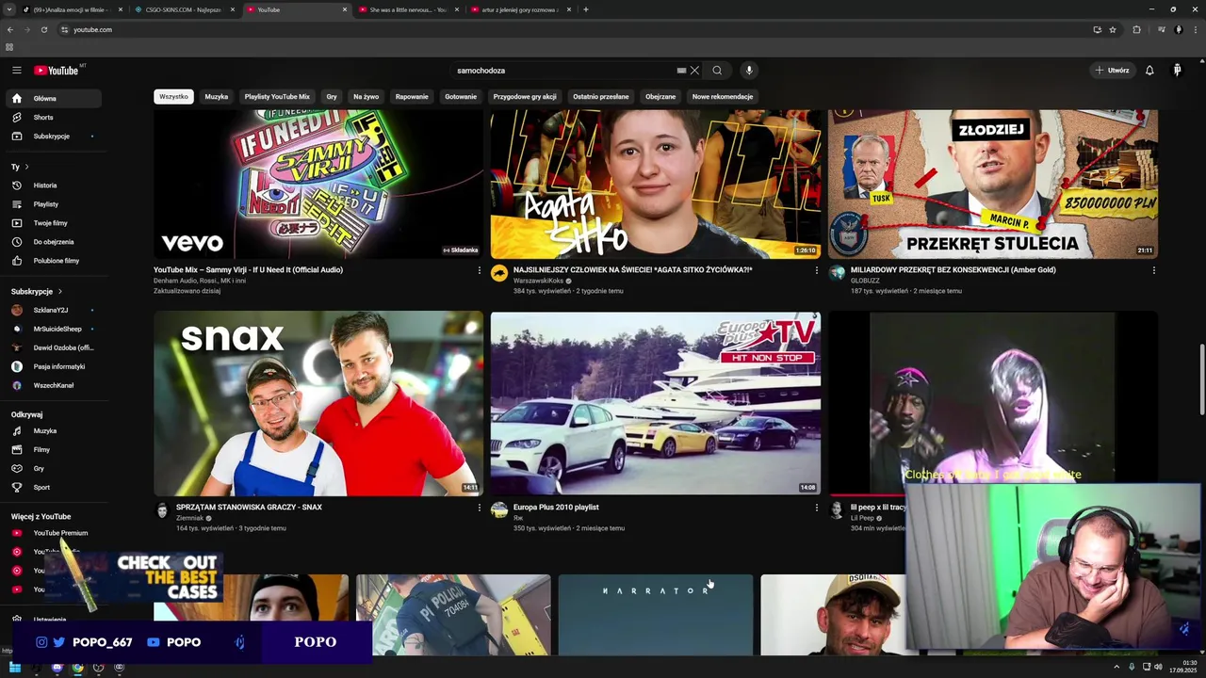Open the on-screen keyboard icon in search box

pos(681,71)
